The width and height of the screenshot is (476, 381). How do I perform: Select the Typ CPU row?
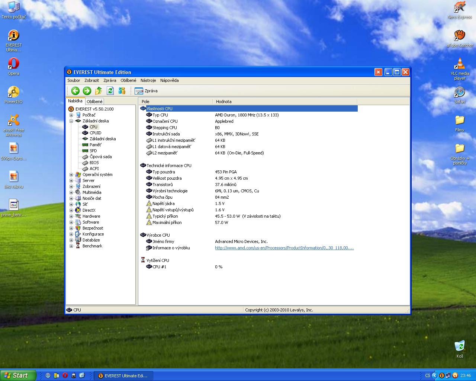coord(248,115)
